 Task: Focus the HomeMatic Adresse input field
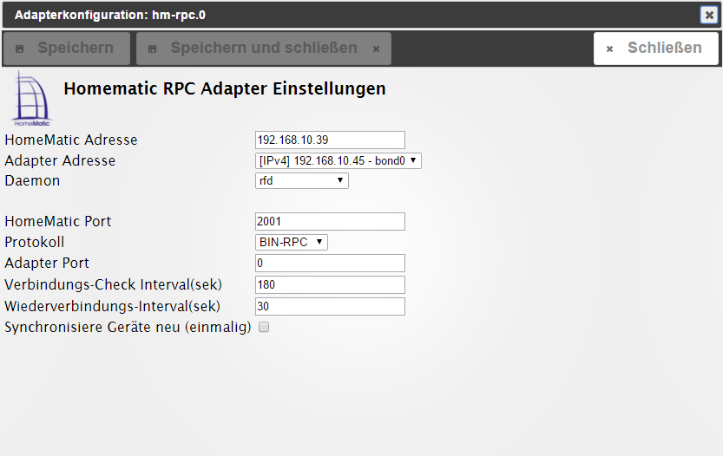click(x=330, y=140)
